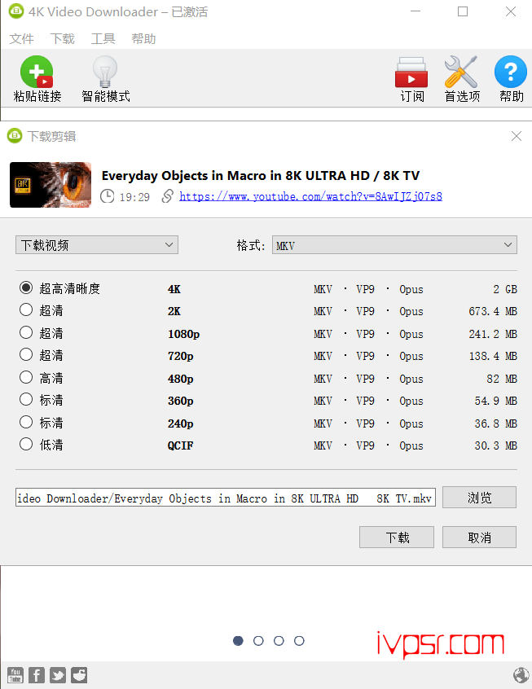Viewport: 532px width, 689px height.
Task: Click the Twitter icon in the footer
Action: (58, 675)
